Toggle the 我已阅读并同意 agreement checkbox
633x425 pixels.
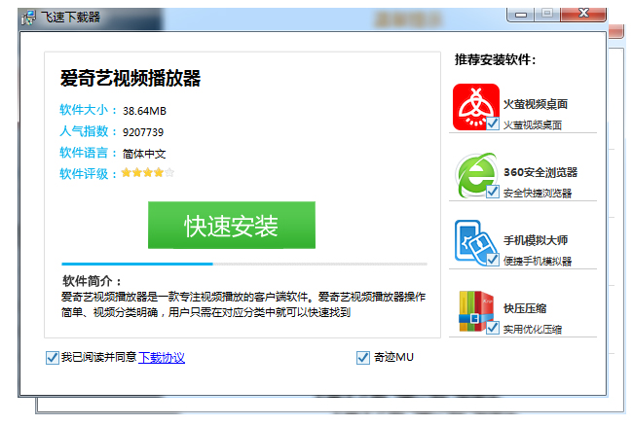[52, 358]
